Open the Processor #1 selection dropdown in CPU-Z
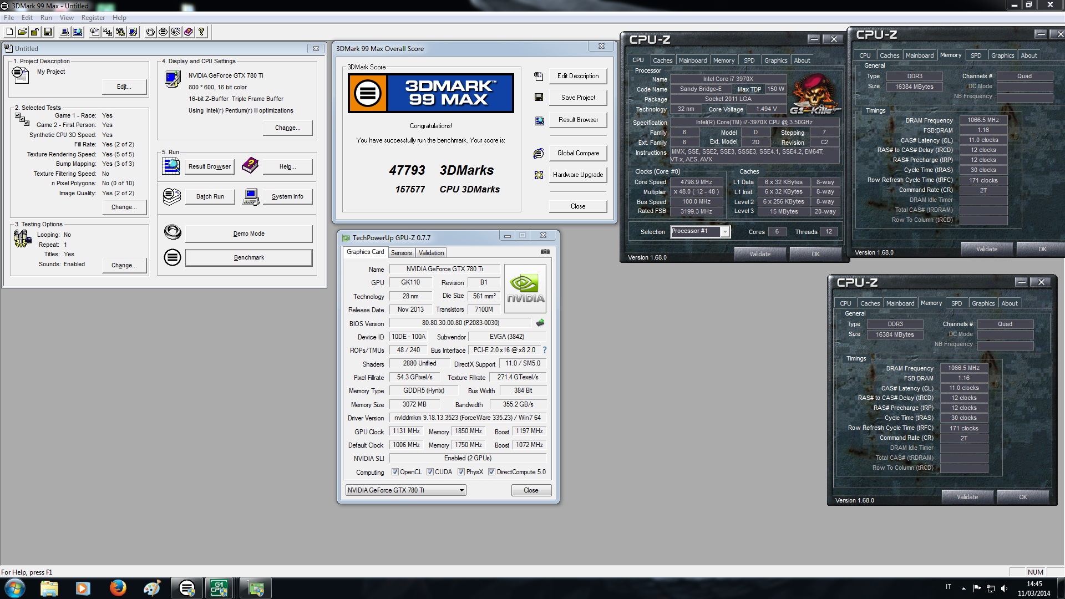Viewport: 1065px width, 599px height. [700, 231]
